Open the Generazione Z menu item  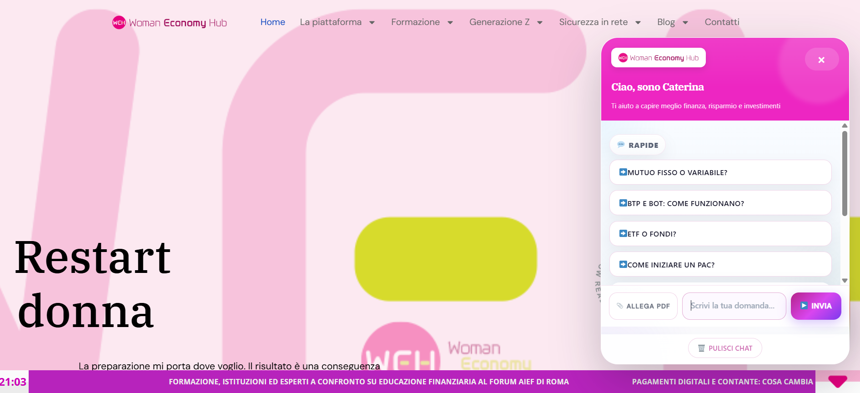click(499, 22)
